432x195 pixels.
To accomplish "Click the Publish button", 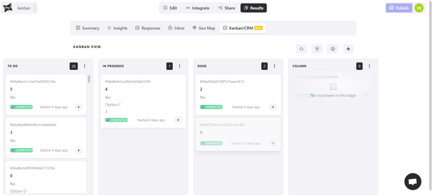I will click(399, 8).
